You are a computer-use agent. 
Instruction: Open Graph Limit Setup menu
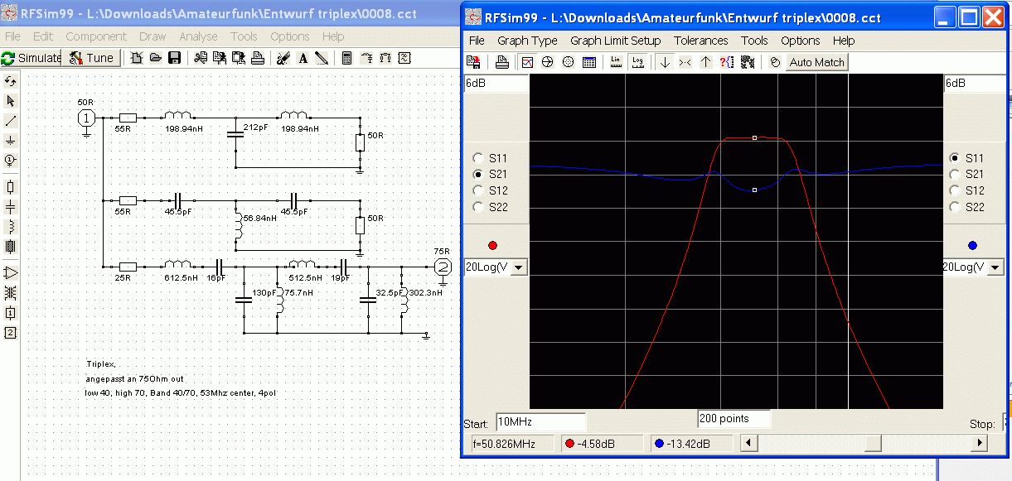click(616, 41)
